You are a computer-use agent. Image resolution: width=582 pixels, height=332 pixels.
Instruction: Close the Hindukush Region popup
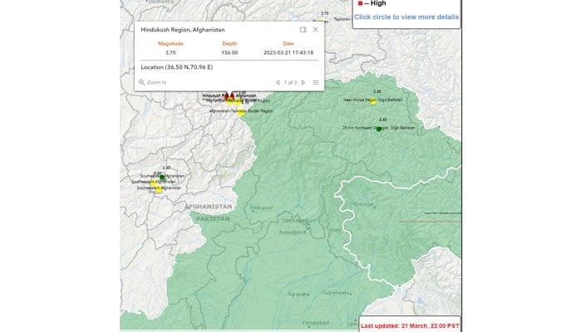click(315, 29)
